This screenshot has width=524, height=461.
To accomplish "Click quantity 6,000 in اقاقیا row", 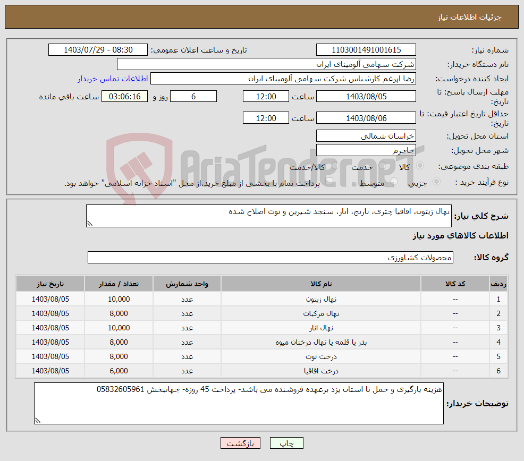I will (x=119, y=371).
